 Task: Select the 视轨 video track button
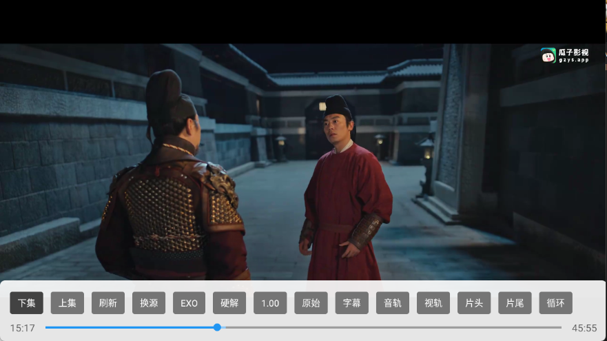433,303
